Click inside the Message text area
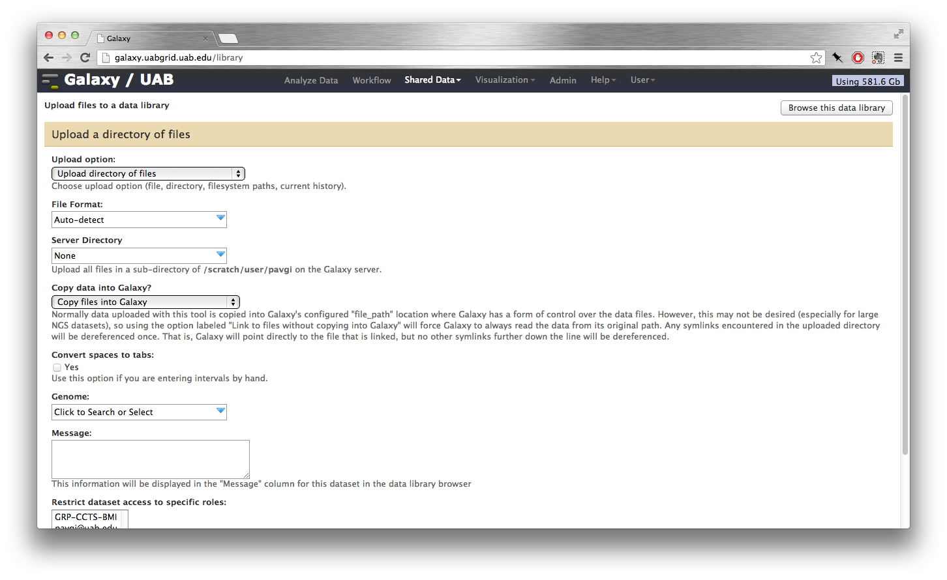 (150, 459)
